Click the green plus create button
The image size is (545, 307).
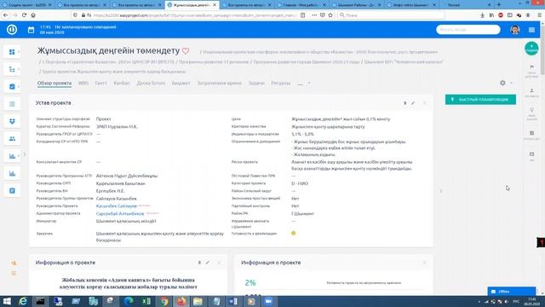tap(531, 49)
